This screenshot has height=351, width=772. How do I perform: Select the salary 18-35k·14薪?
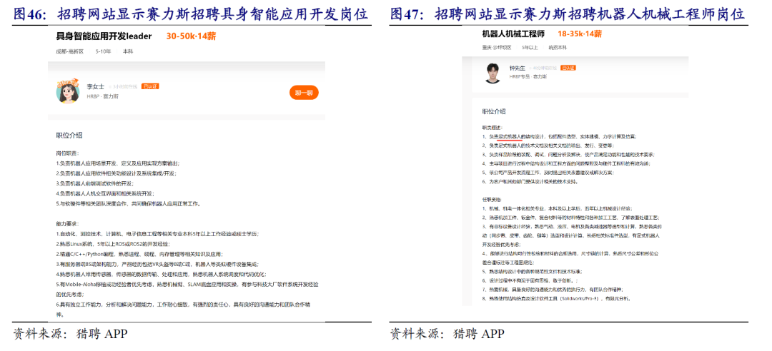click(580, 34)
